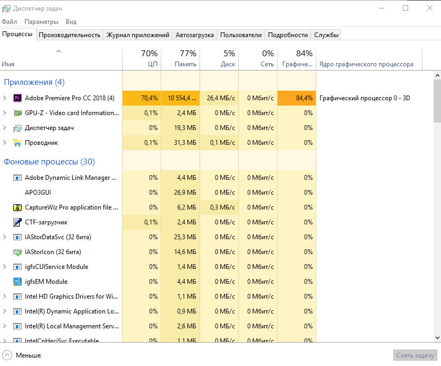This screenshot has height=366, width=441.
Task: Open the Параметры menu
Action: click(x=41, y=22)
